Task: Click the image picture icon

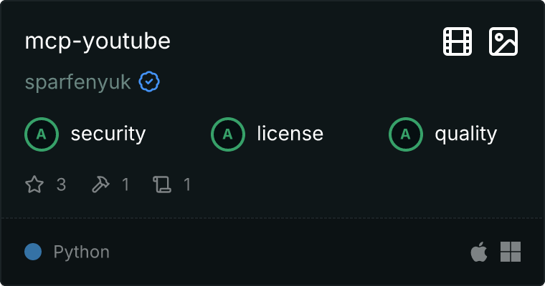Action: tap(503, 41)
